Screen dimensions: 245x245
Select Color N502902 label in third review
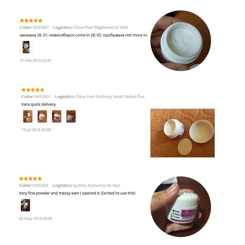coord(34,185)
